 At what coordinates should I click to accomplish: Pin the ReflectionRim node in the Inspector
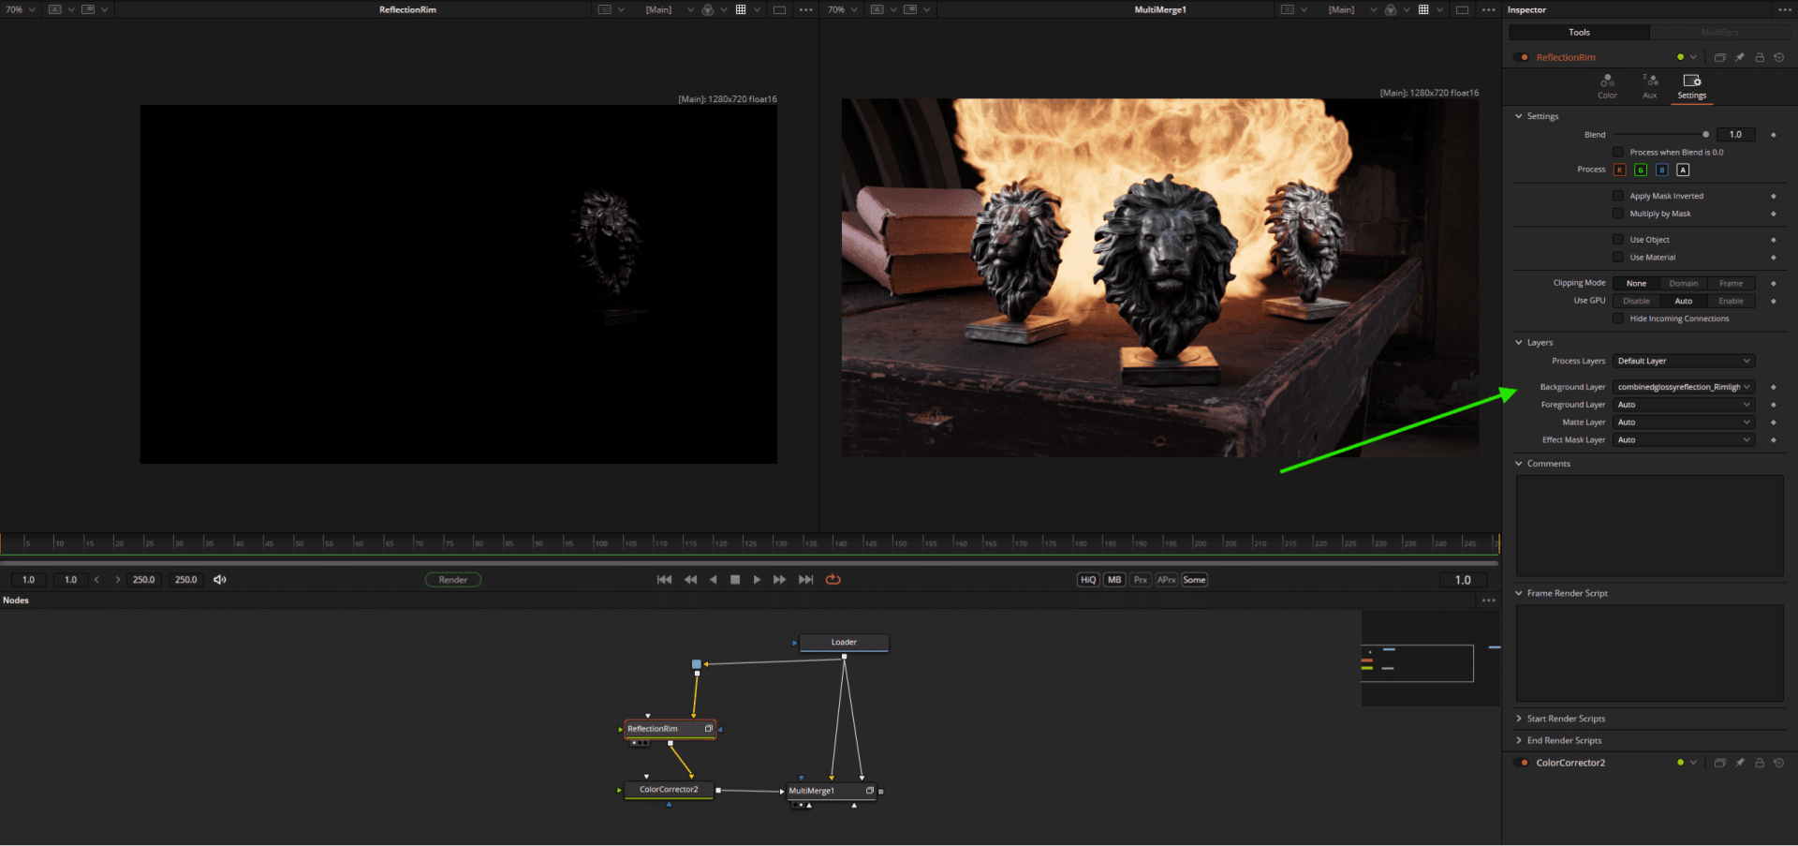(x=1740, y=57)
